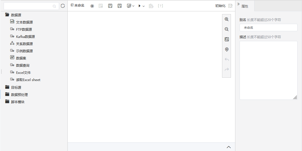Image resolution: width=302 pixels, height=151 pixels.
Task: Collapse the properties panel with double-chevron
Action: (x=238, y=4)
